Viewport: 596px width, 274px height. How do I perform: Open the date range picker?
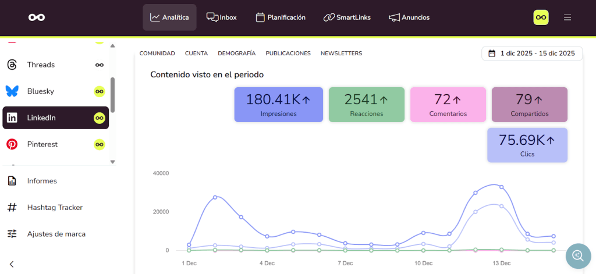coord(532,54)
